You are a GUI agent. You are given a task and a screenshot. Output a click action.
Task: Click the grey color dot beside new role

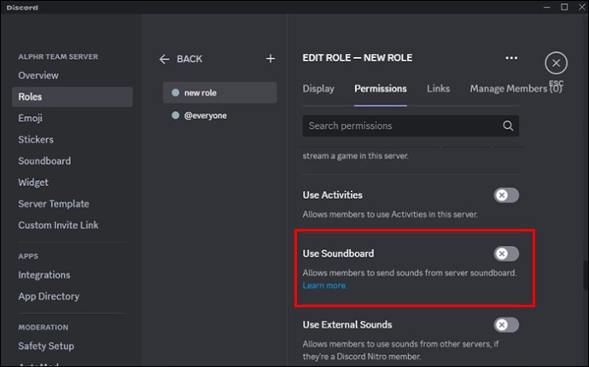[x=176, y=92]
